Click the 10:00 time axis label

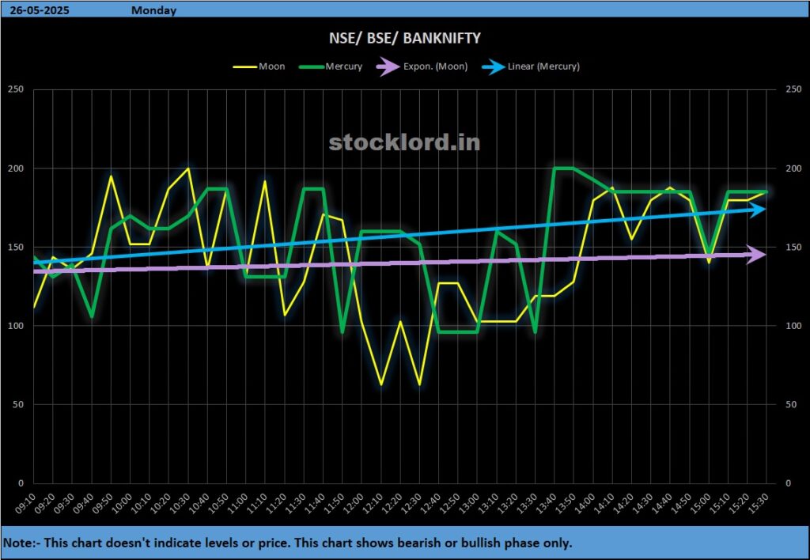click(123, 503)
